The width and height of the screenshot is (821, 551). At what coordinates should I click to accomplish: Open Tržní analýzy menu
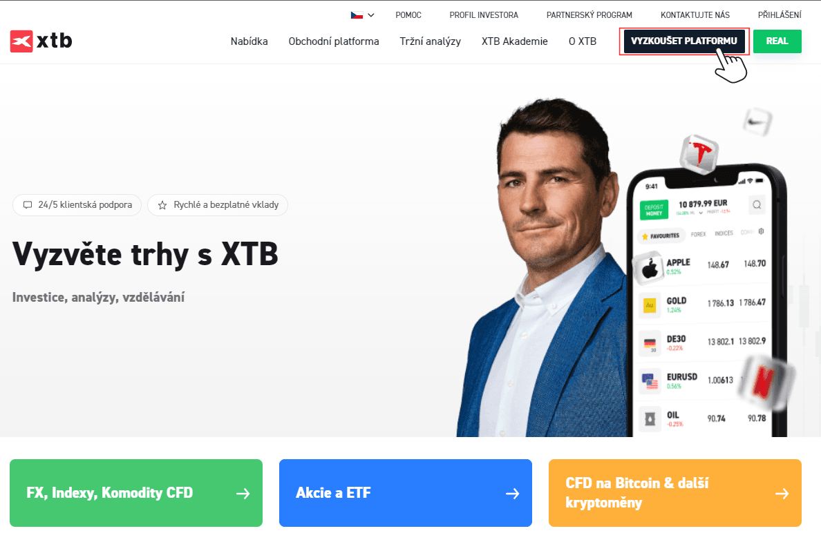click(x=431, y=41)
